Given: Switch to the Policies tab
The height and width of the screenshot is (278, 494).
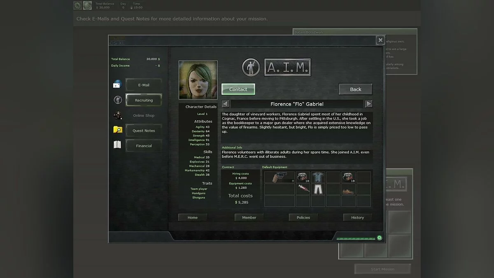Looking at the screenshot, I should pyautogui.click(x=303, y=217).
